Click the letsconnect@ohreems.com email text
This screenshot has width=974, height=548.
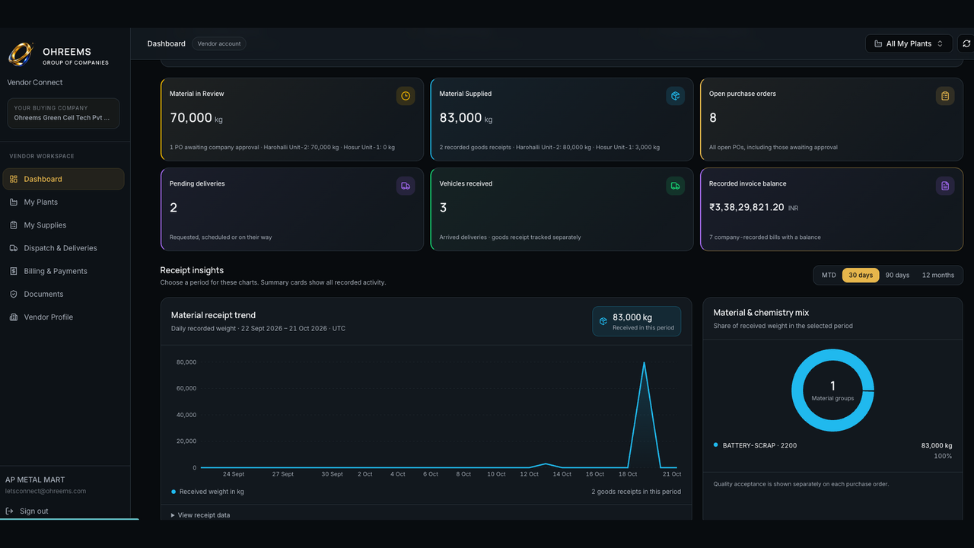point(46,492)
